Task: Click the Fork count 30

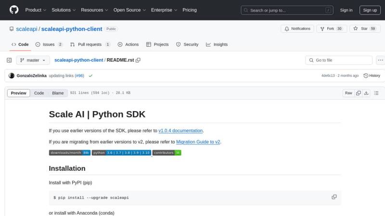Action: coord(339,29)
